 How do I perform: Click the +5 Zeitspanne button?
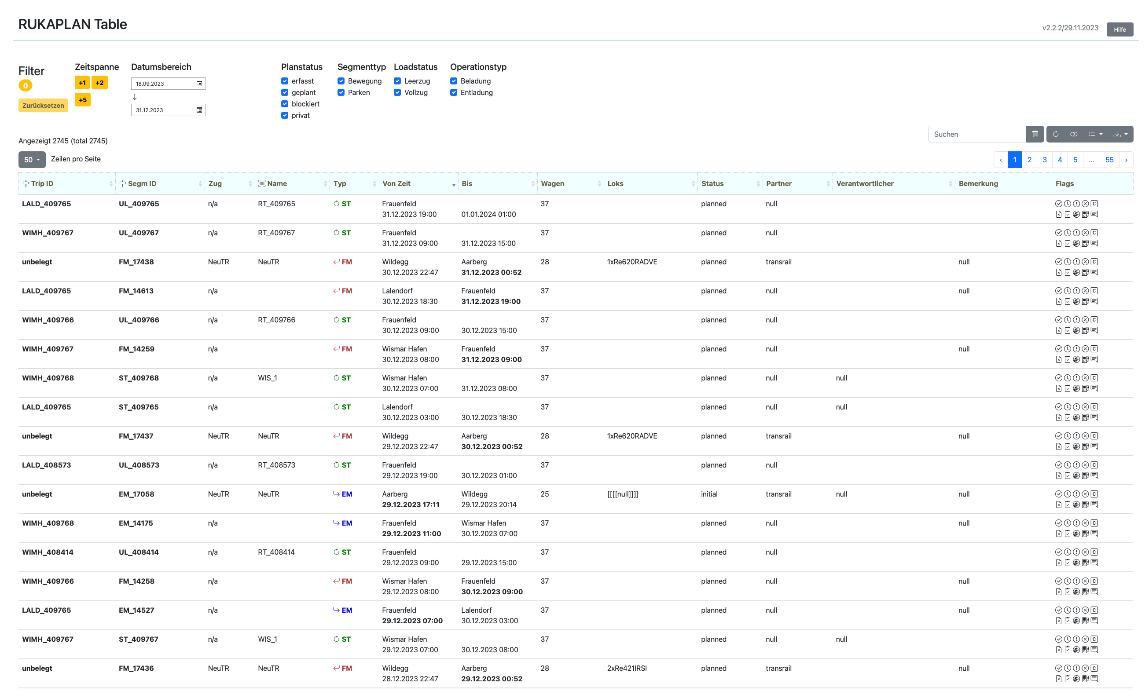[x=83, y=100]
